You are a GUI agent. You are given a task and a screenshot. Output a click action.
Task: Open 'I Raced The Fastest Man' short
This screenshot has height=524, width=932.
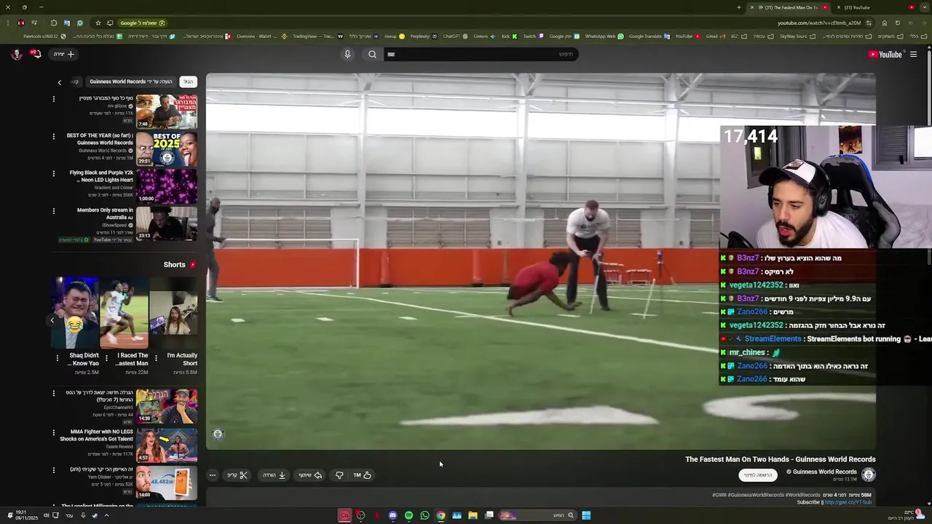point(124,313)
